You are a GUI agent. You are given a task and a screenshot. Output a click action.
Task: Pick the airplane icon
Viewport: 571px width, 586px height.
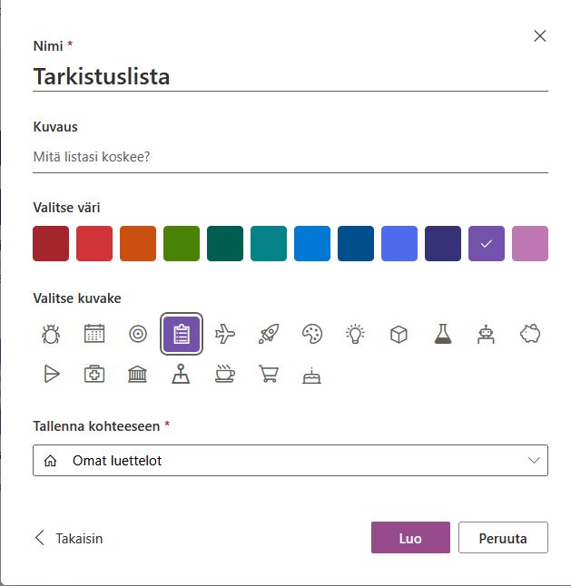[225, 335]
